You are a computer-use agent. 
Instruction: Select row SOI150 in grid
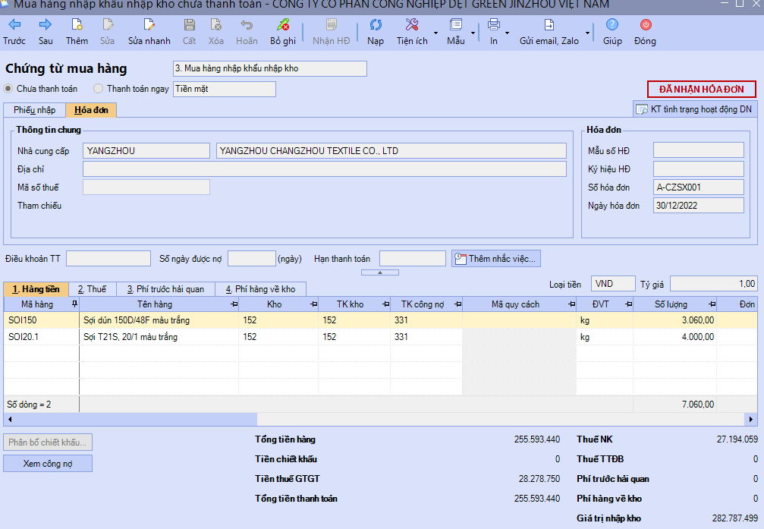point(381,320)
